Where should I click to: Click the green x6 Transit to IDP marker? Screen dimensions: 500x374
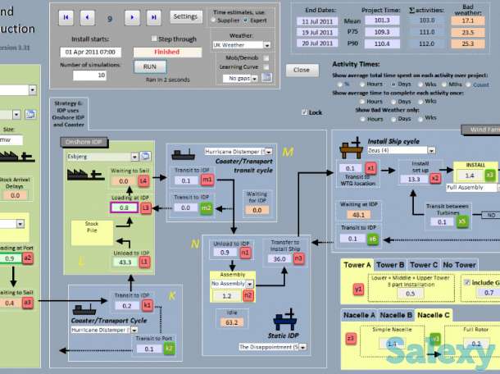click(373, 239)
